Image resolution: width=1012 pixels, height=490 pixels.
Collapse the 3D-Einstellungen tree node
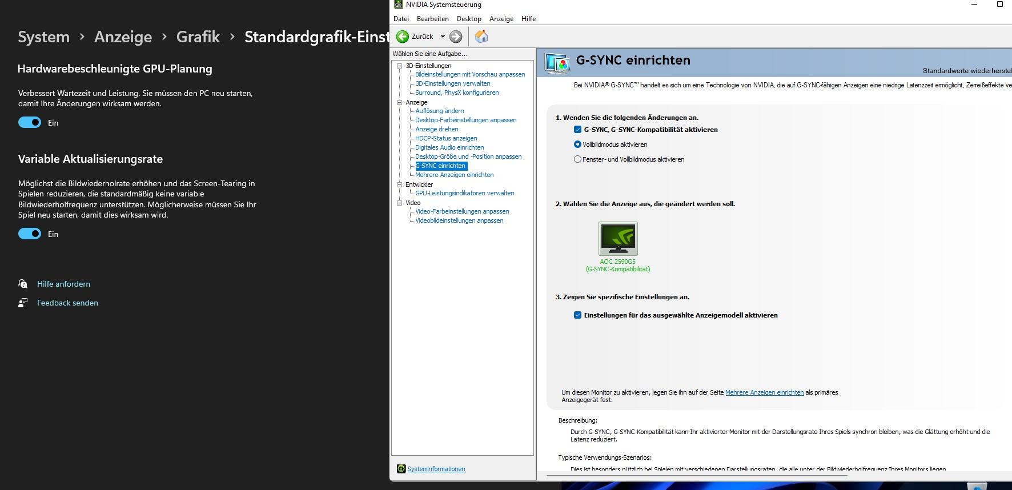(x=400, y=66)
